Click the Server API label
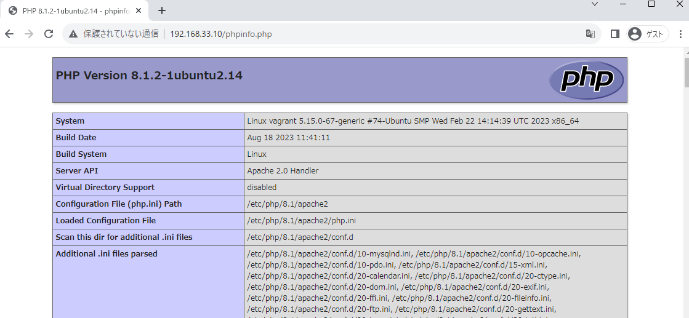 [x=76, y=171]
